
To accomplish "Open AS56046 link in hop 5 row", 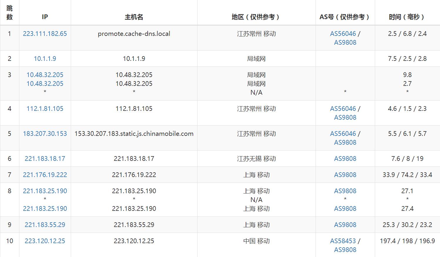I will pos(343,133).
